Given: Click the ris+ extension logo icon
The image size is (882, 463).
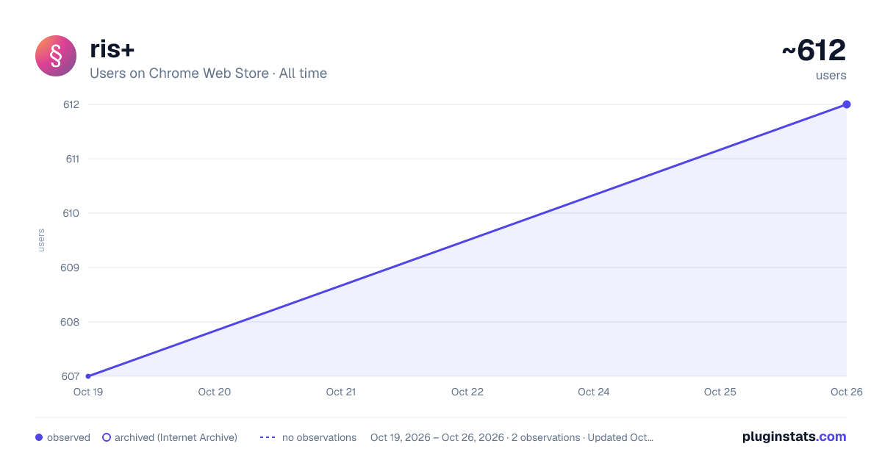Looking at the screenshot, I should pyautogui.click(x=56, y=56).
